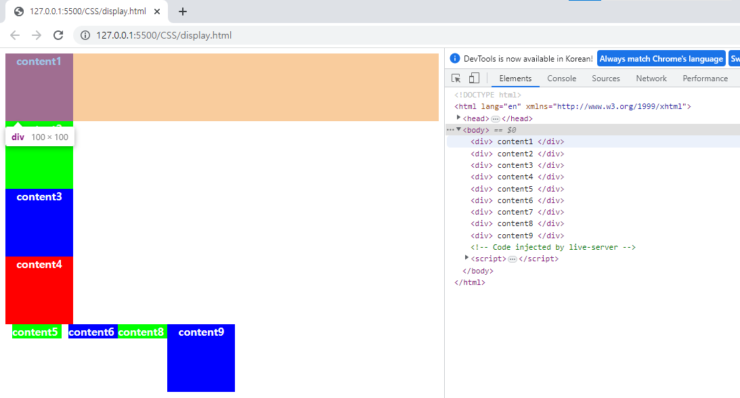740x398 pixels.
Task: Close the display.html browser tab
Action: (157, 12)
